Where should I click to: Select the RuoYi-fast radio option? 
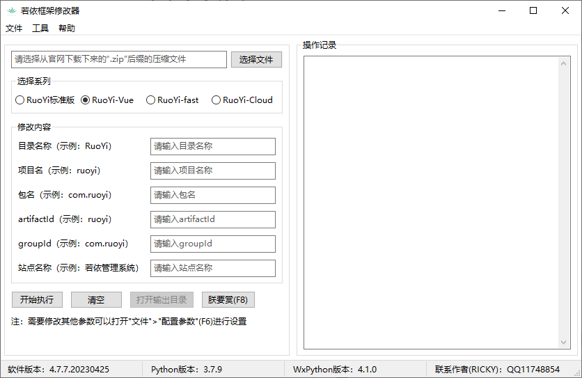click(x=172, y=100)
